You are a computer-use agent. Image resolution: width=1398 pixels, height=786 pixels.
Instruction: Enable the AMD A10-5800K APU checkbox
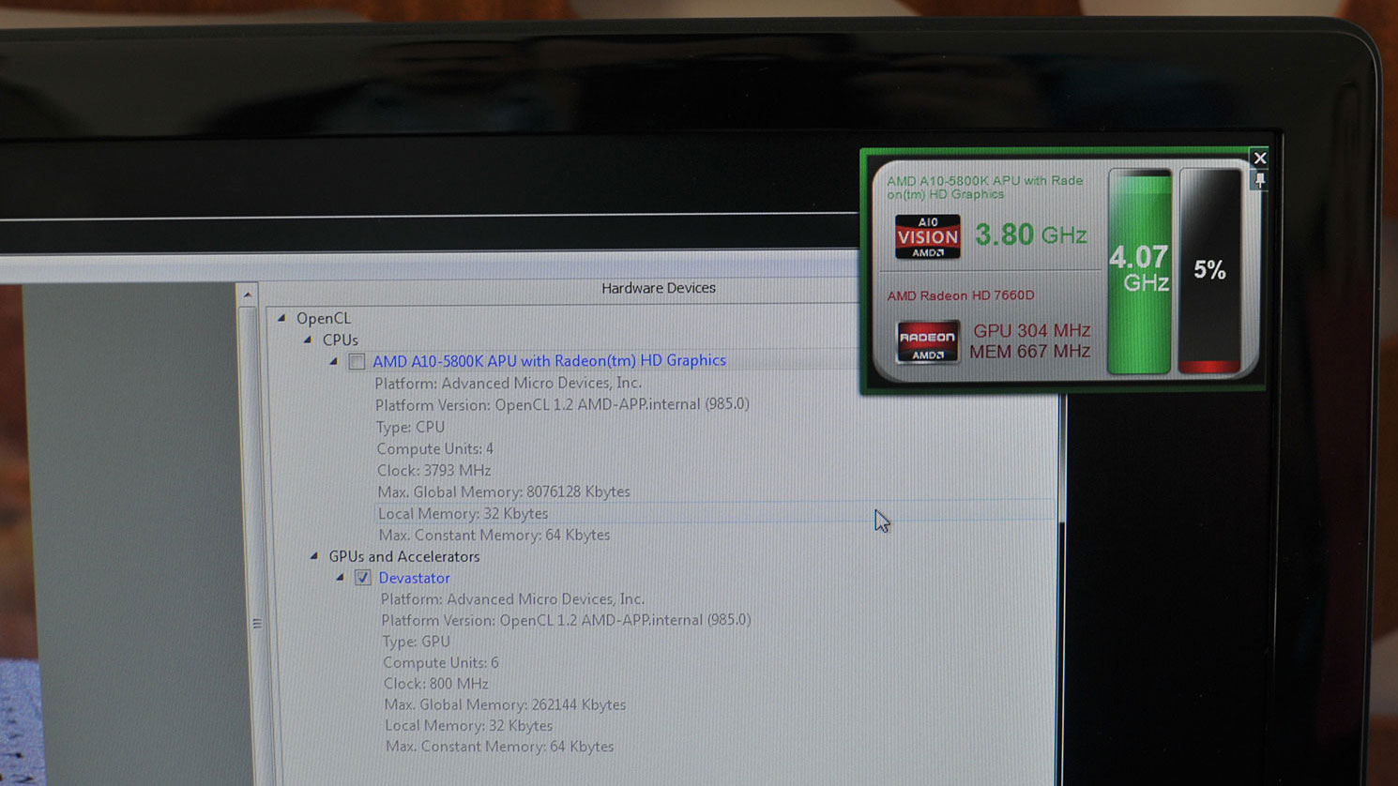coord(357,361)
